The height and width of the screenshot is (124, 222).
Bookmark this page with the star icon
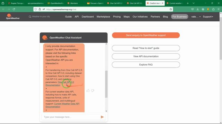point(171,9)
